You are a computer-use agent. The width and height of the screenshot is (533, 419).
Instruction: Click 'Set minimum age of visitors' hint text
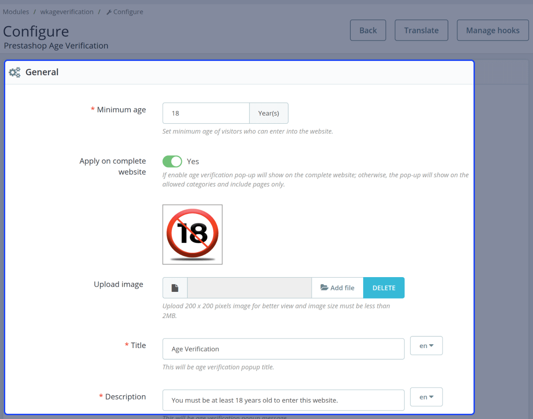(x=248, y=131)
